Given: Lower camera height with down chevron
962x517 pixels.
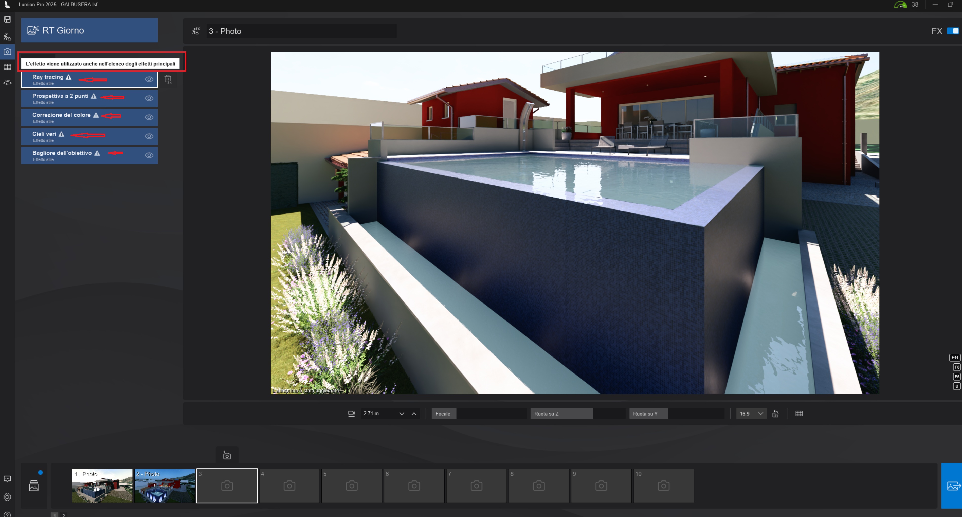Looking at the screenshot, I should tap(402, 414).
